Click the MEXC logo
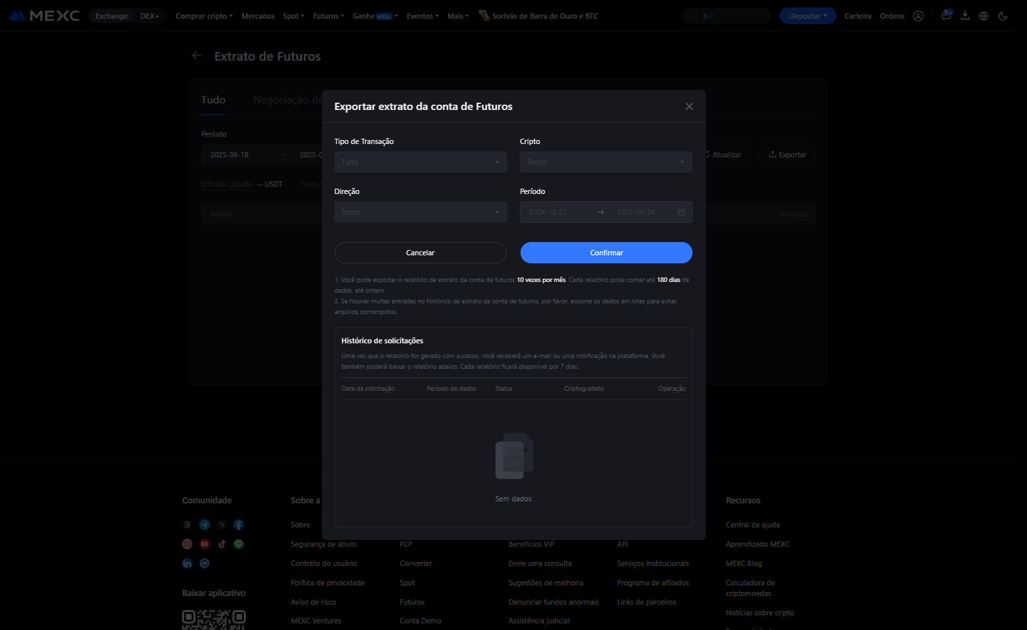 click(x=45, y=15)
